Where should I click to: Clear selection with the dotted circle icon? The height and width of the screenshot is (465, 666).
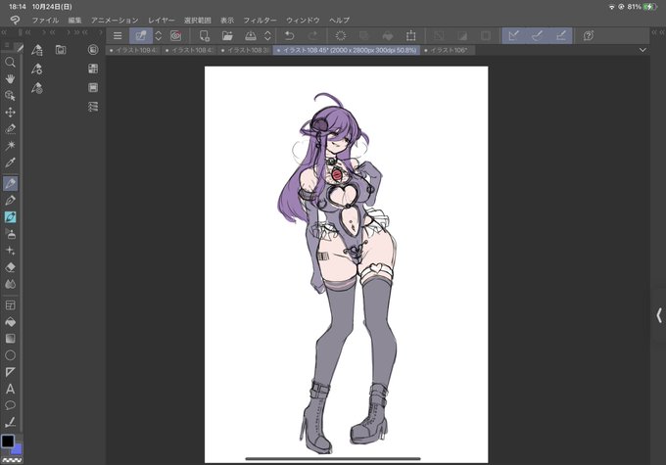[x=341, y=35]
